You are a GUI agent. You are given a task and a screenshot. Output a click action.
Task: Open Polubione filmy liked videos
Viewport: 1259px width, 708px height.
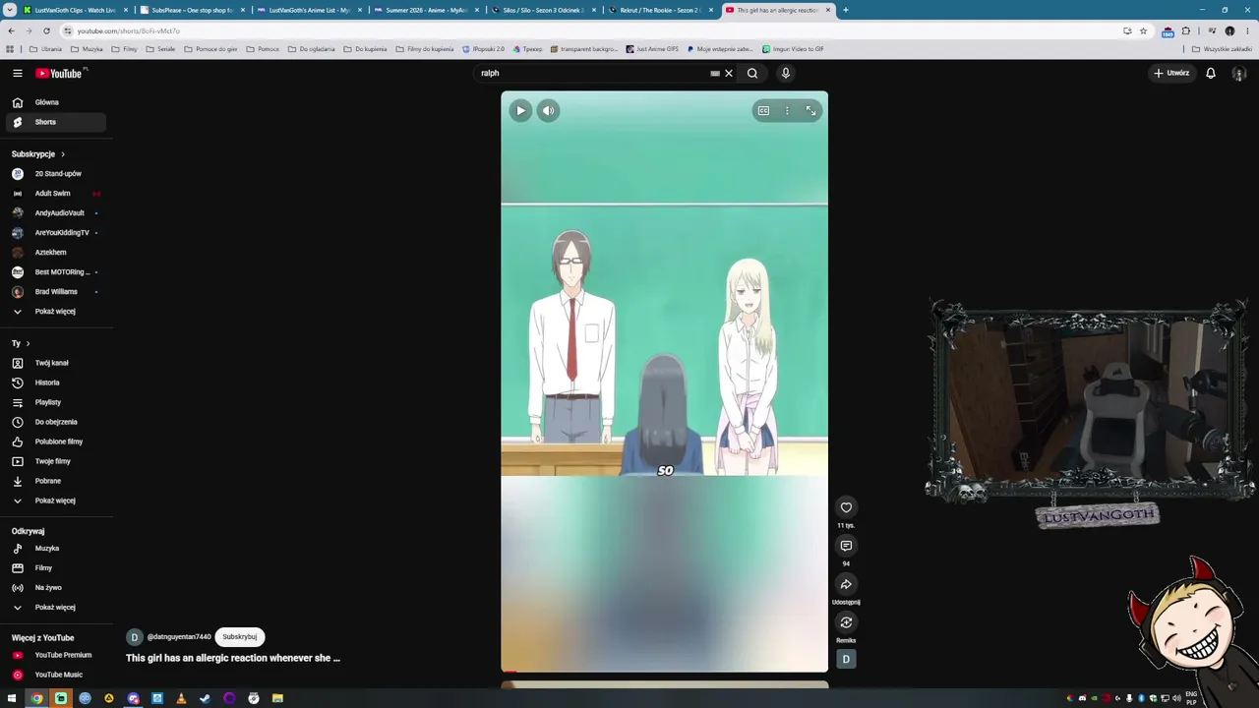56,442
